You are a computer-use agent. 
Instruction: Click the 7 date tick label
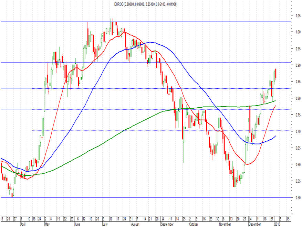point(137,219)
